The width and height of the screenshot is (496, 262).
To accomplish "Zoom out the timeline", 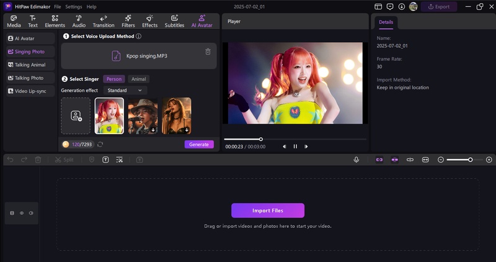I will click(441, 160).
